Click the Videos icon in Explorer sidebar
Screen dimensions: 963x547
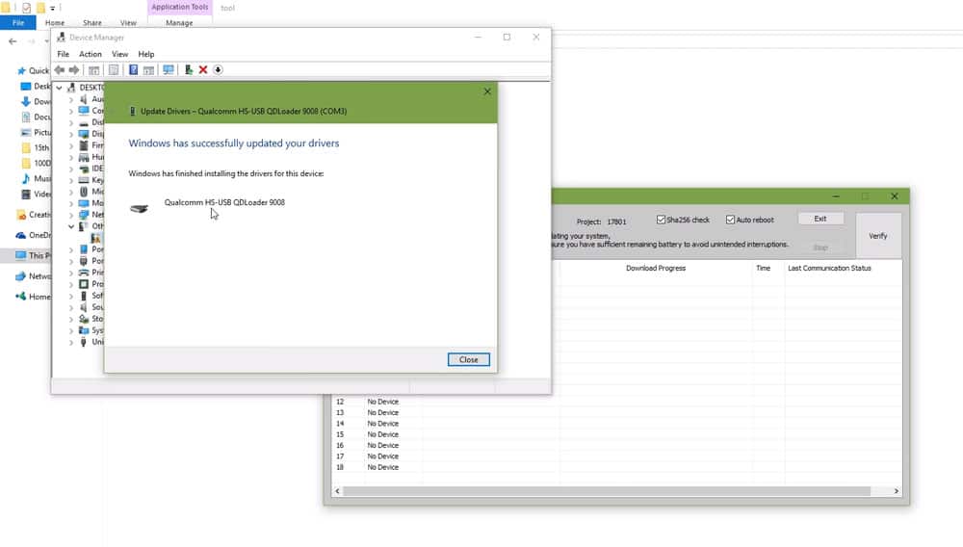pyautogui.click(x=26, y=194)
